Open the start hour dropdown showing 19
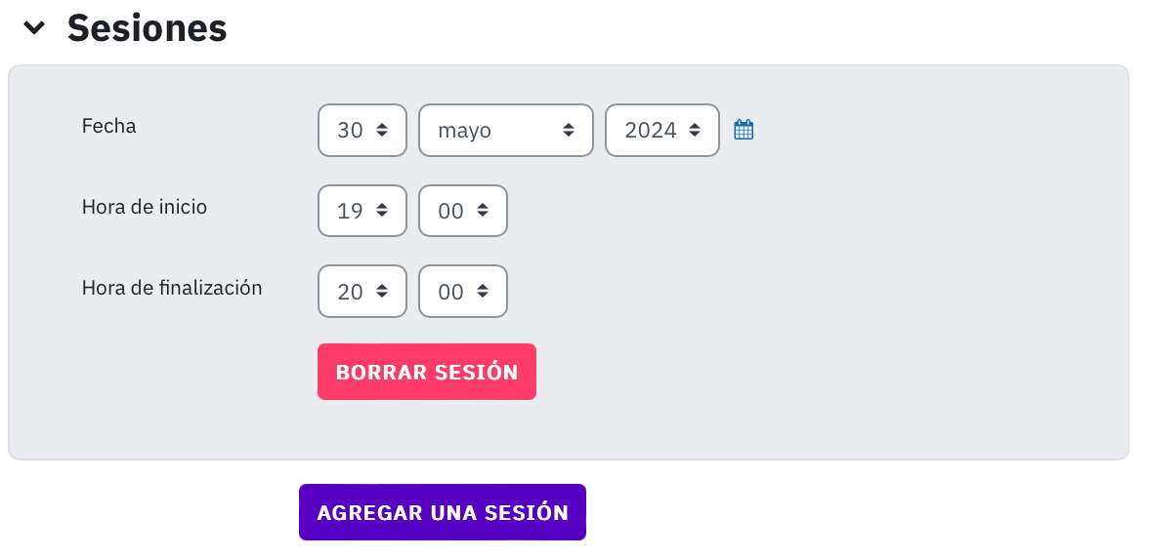The height and width of the screenshot is (558, 1149). point(362,211)
